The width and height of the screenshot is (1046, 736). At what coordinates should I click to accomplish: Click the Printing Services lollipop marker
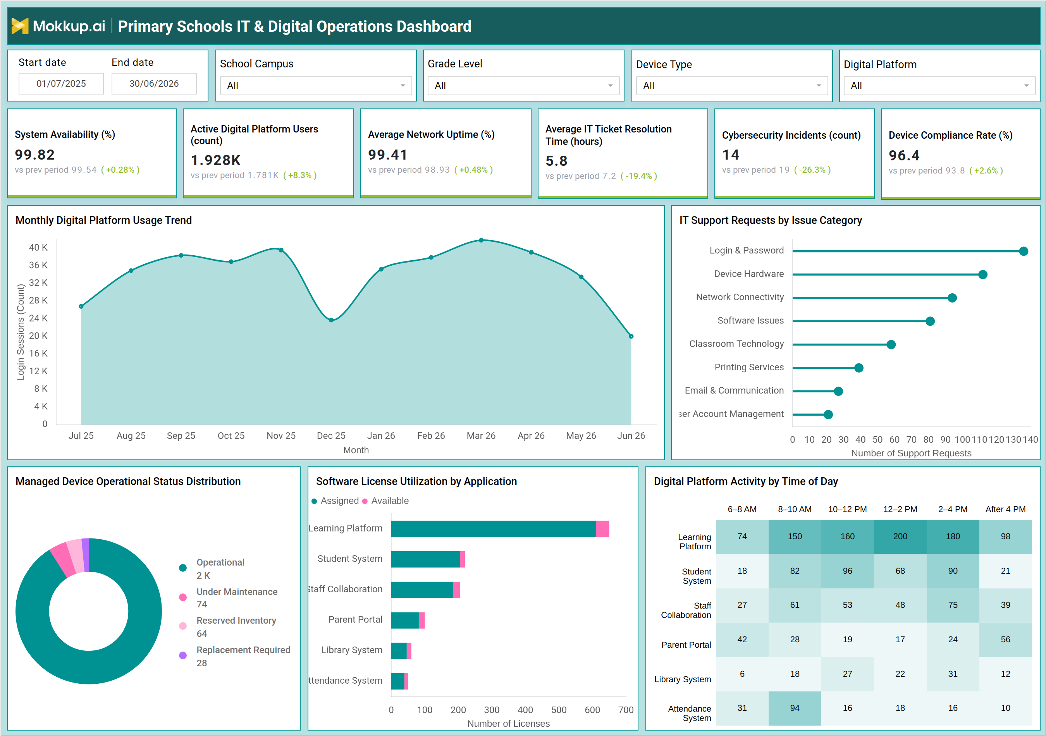[x=859, y=368]
